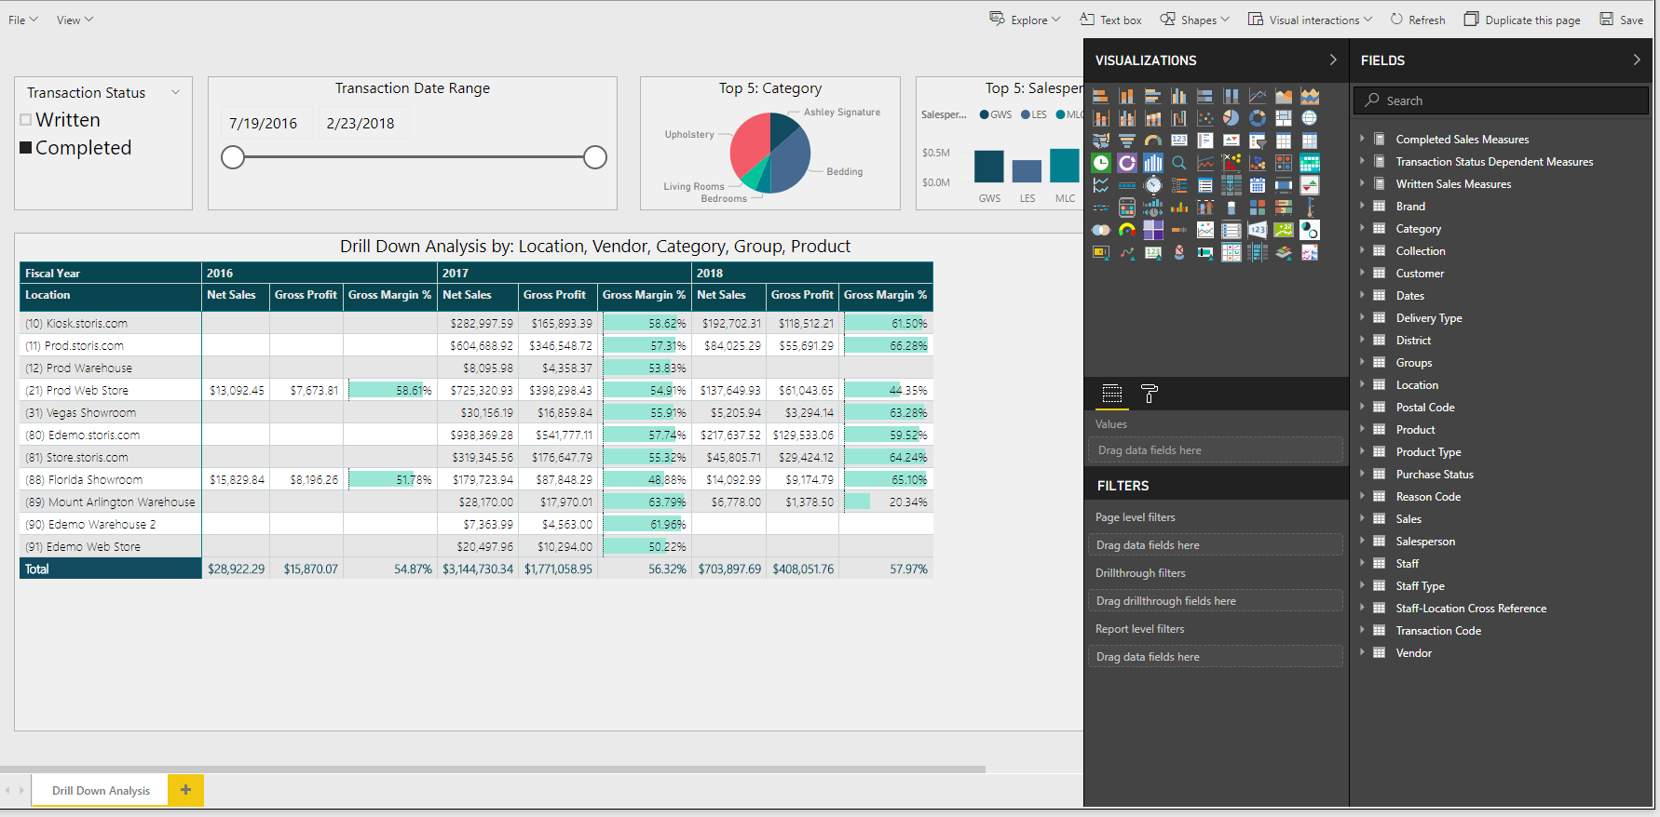Switch to the Drill Down Analysis page tab
Screen dimensions: 1660x817
(101, 790)
